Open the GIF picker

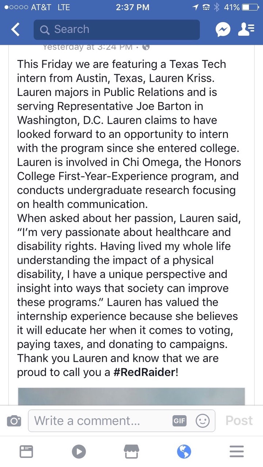(179, 421)
